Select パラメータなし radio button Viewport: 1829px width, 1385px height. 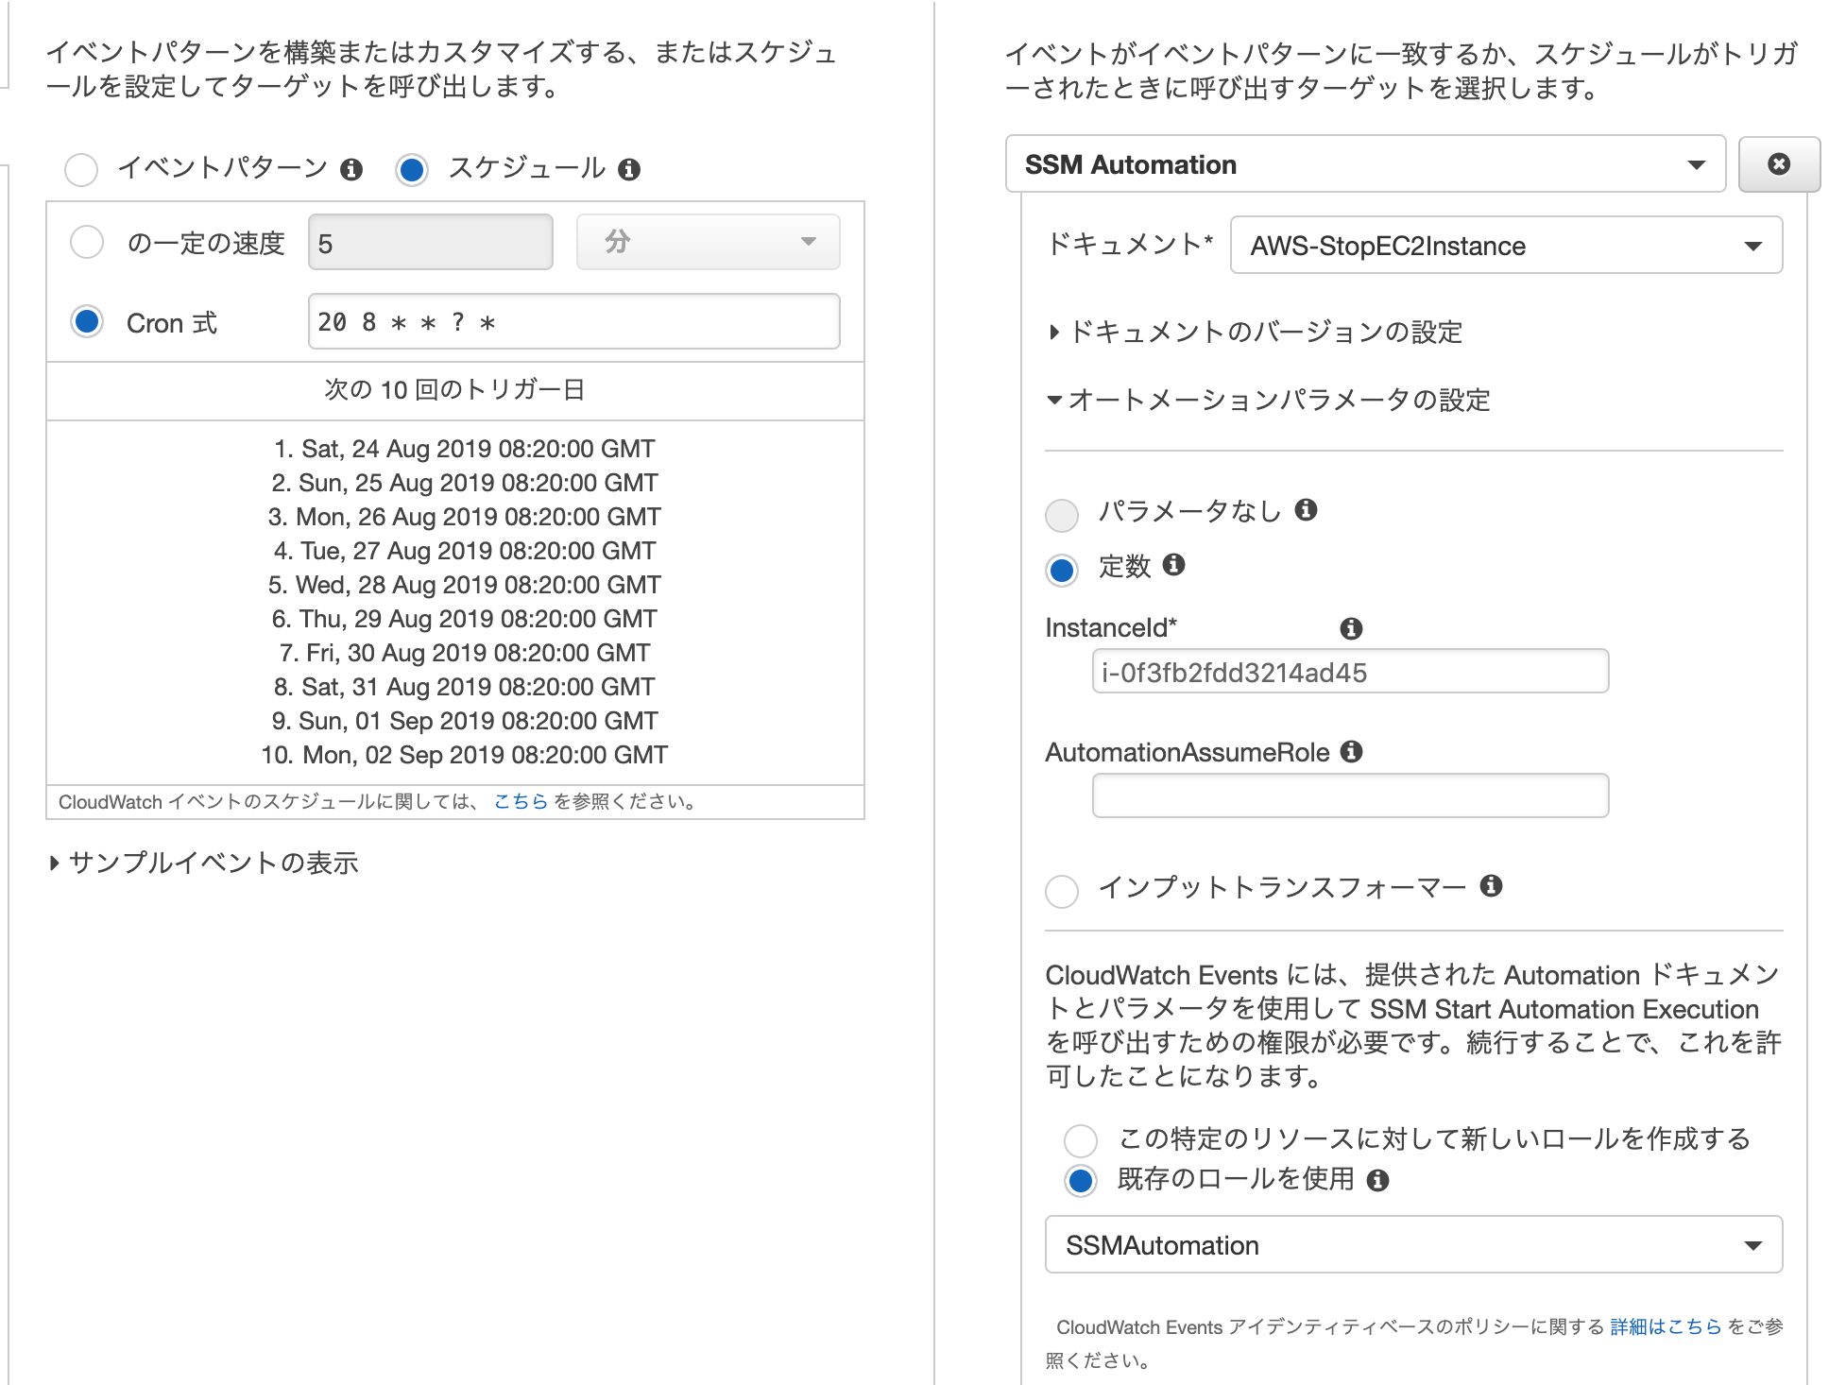[1062, 515]
